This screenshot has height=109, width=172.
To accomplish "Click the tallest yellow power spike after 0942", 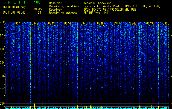I will click(42, 105).
